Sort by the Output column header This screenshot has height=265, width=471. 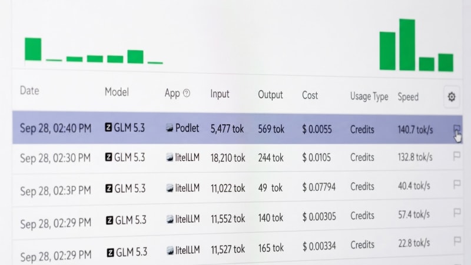[270, 95]
